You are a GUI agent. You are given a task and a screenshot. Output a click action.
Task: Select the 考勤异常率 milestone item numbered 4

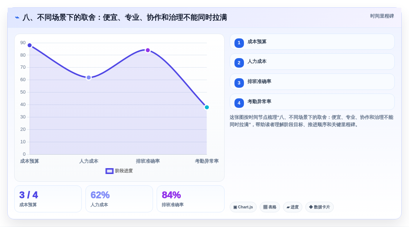tap(312, 102)
